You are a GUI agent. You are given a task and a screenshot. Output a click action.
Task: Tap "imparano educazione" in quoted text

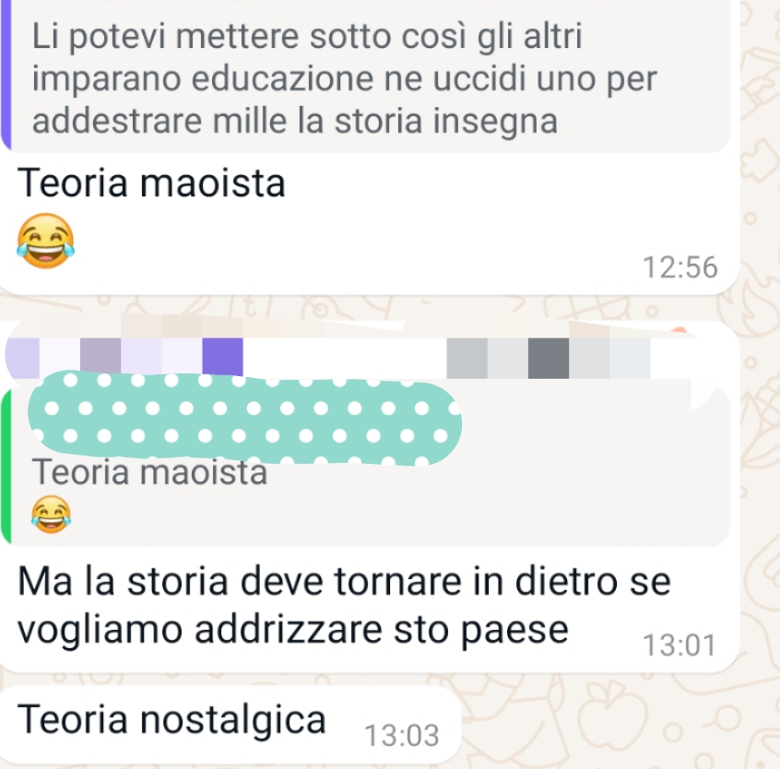click(x=202, y=79)
